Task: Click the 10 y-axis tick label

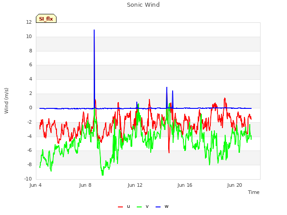Action: tap(29, 37)
